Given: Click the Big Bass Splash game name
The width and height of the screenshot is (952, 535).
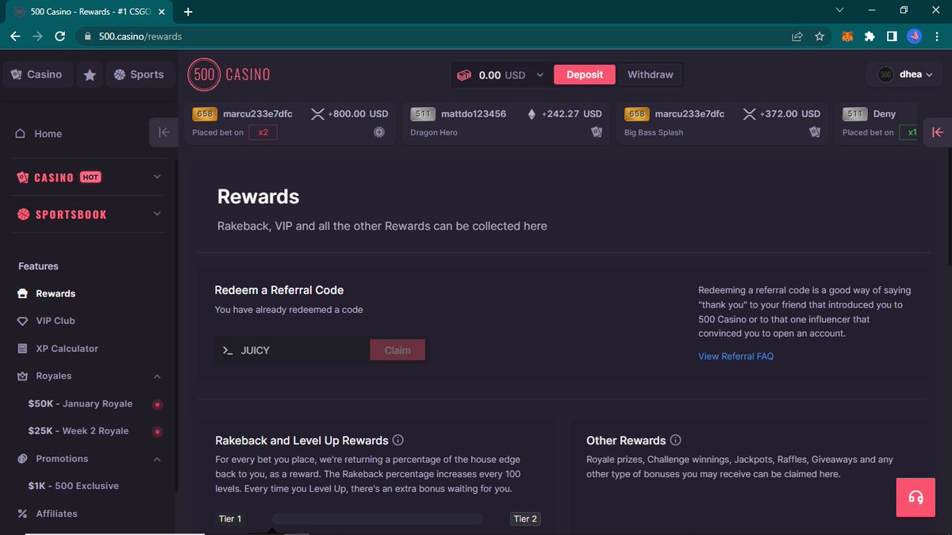Looking at the screenshot, I should click(654, 132).
